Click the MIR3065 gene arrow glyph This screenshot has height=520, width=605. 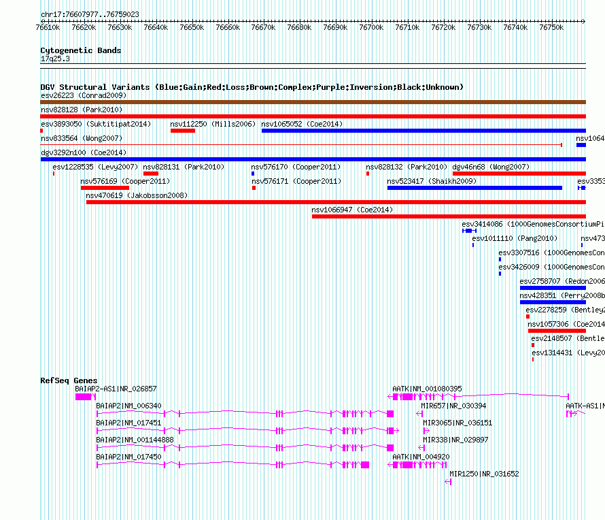pos(426,431)
